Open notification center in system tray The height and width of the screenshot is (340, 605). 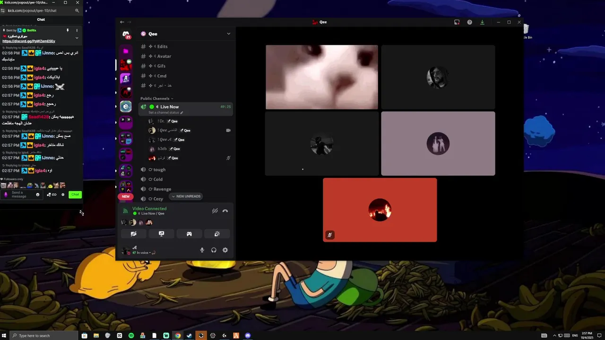[599, 336]
